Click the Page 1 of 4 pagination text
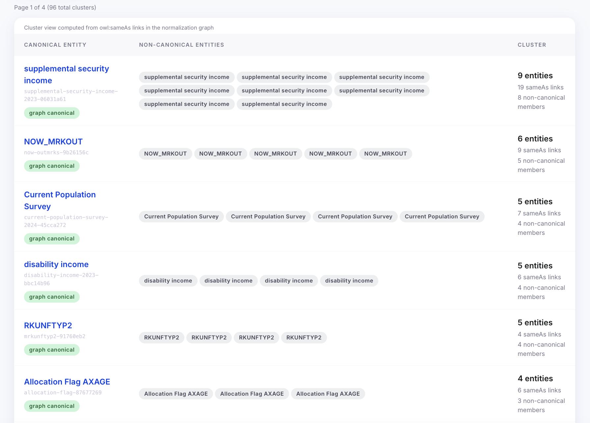This screenshot has height=423, width=590. [x=55, y=7]
